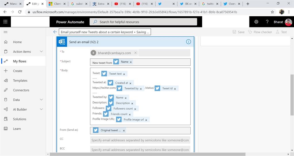Remove the Created at token
The width and height of the screenshot is (294, 156).
(x=130, y=83)
